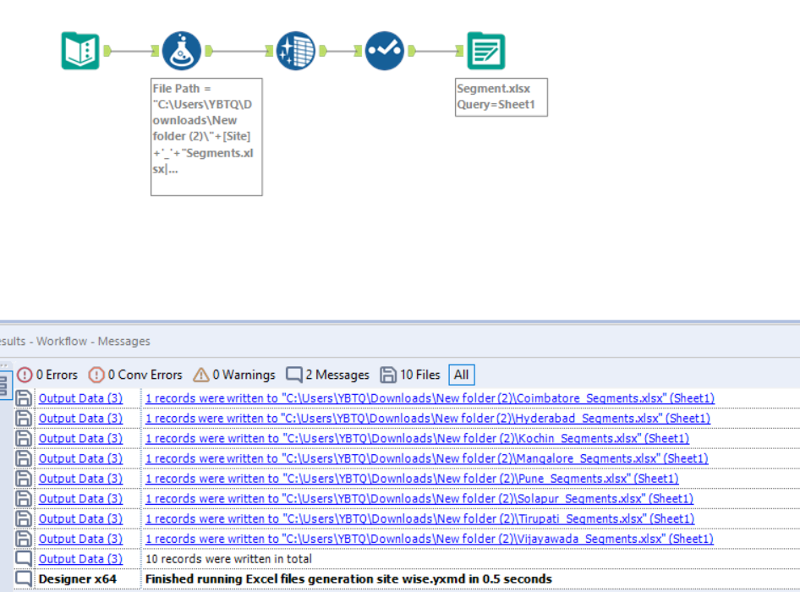Open the Coimbatore_Segments.xlsx file link
This screenshot has width=800, height=592.
pyautogui.click(x=430, y=398)
